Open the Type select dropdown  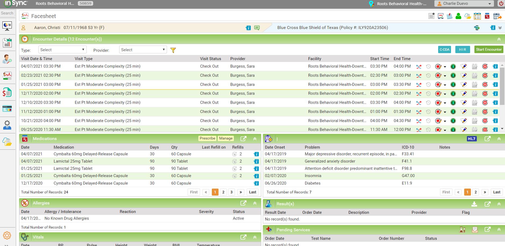tap(62, 50)
